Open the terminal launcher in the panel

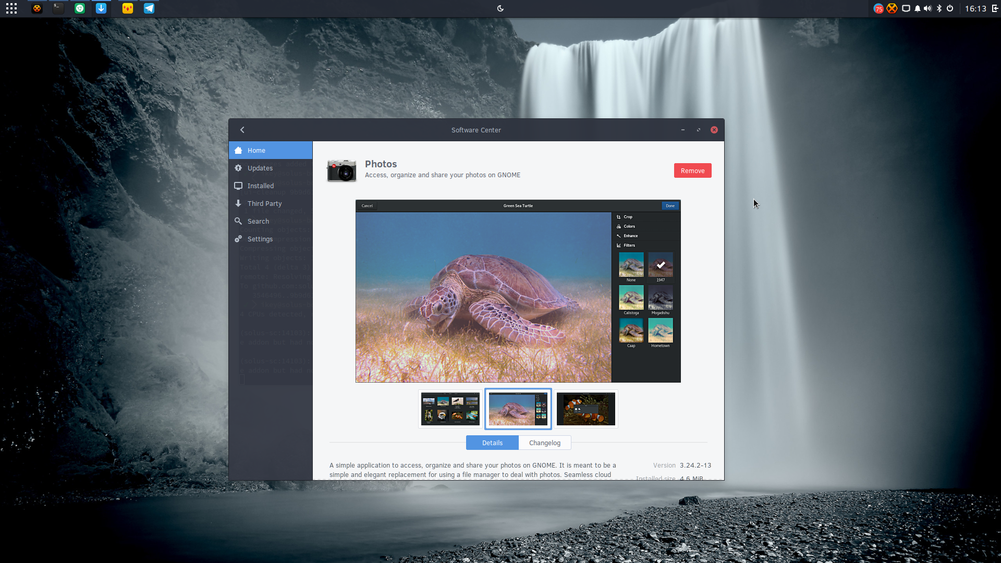[x=58, y=8]
